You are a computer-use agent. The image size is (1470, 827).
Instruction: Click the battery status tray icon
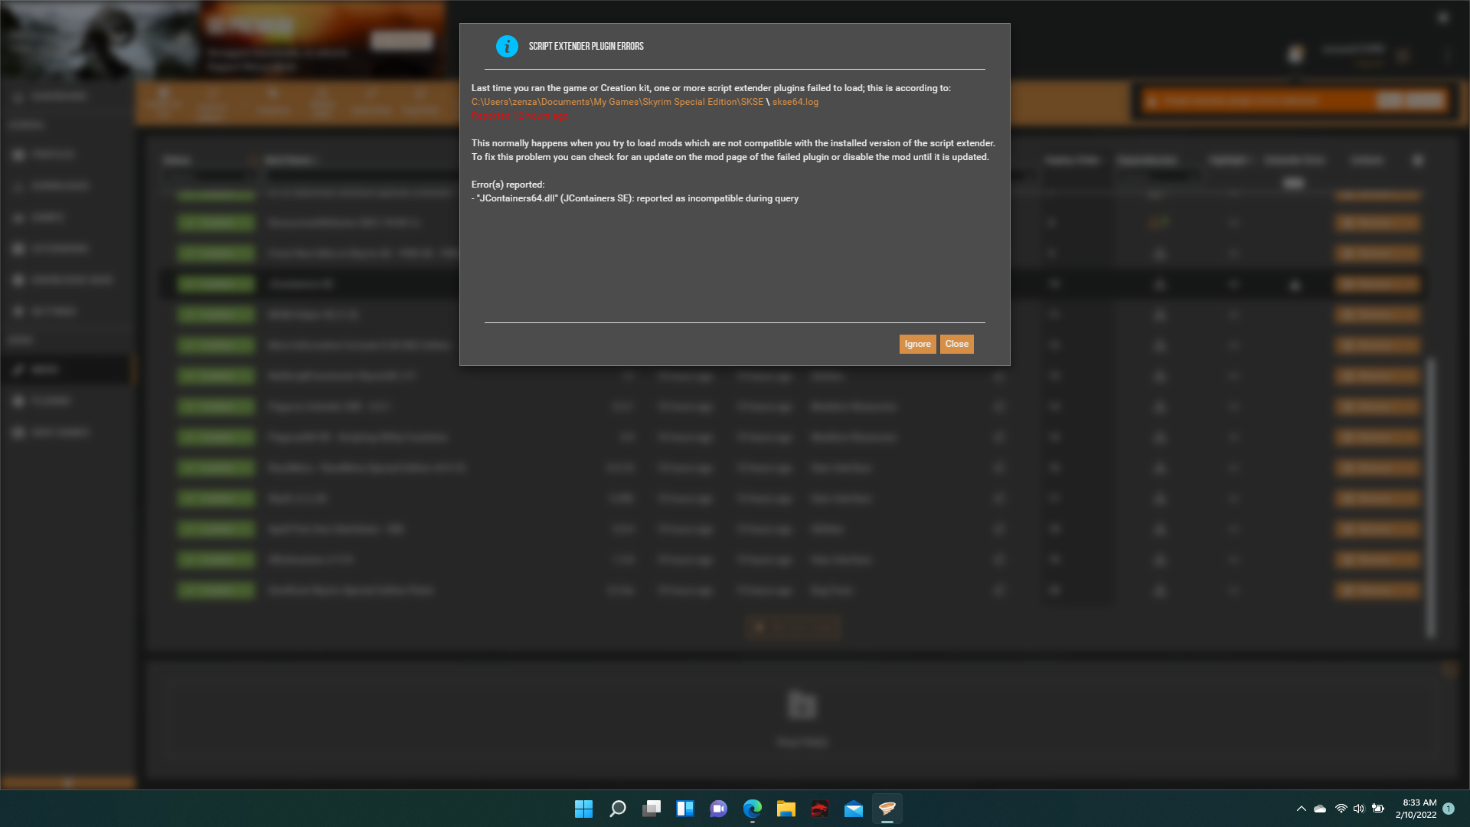coord(1378,809)
